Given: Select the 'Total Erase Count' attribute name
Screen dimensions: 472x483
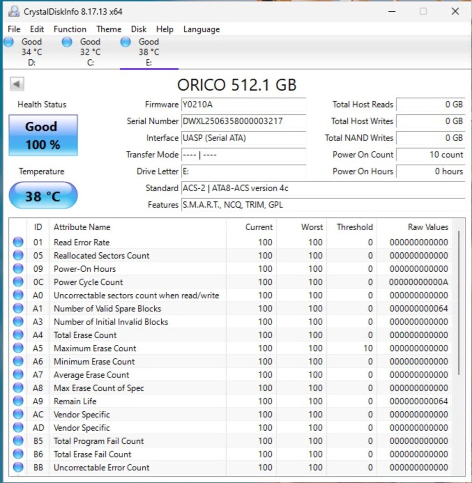Looking at the screenshot, I should pyautogui.click(x=85, y=335).
